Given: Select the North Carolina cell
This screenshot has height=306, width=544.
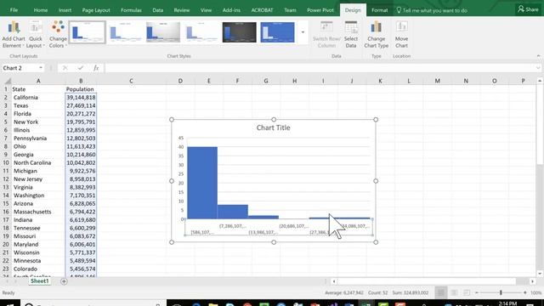Looking at the screenshot, I should (x=38, y=162).
